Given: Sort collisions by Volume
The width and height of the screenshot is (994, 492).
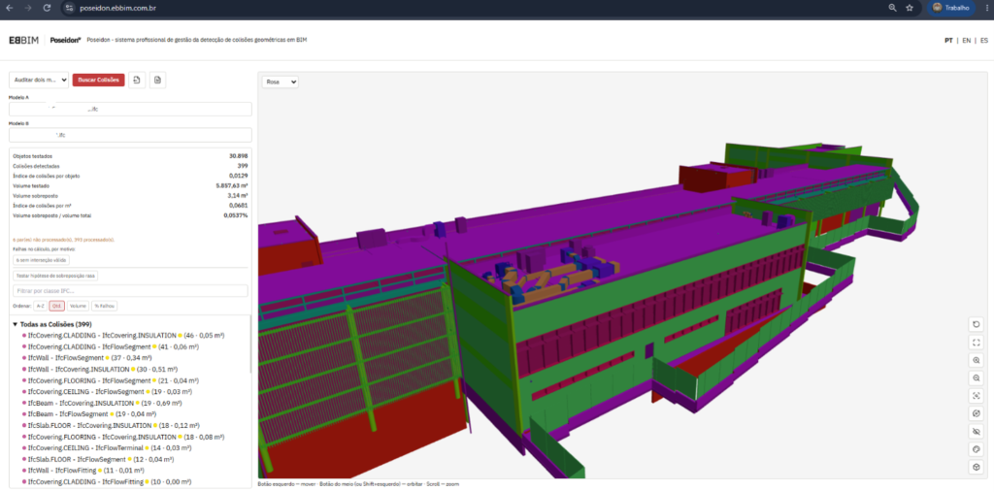Looking at the screenshot, I should point(78,306).
